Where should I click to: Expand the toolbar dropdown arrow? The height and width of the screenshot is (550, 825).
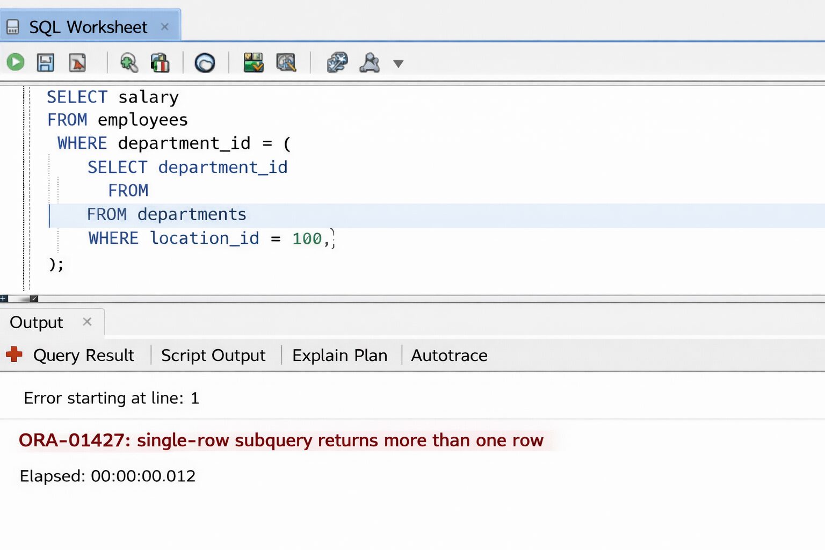pyautogui.click(x=398, y=64)
